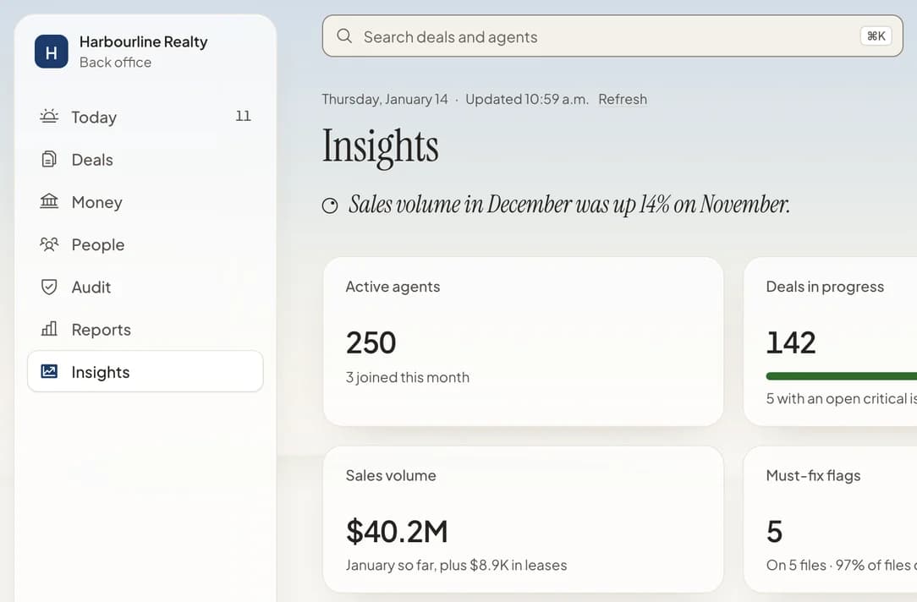Click the Insights chart icon
917x602 pixels.
[x=49, y=371]
